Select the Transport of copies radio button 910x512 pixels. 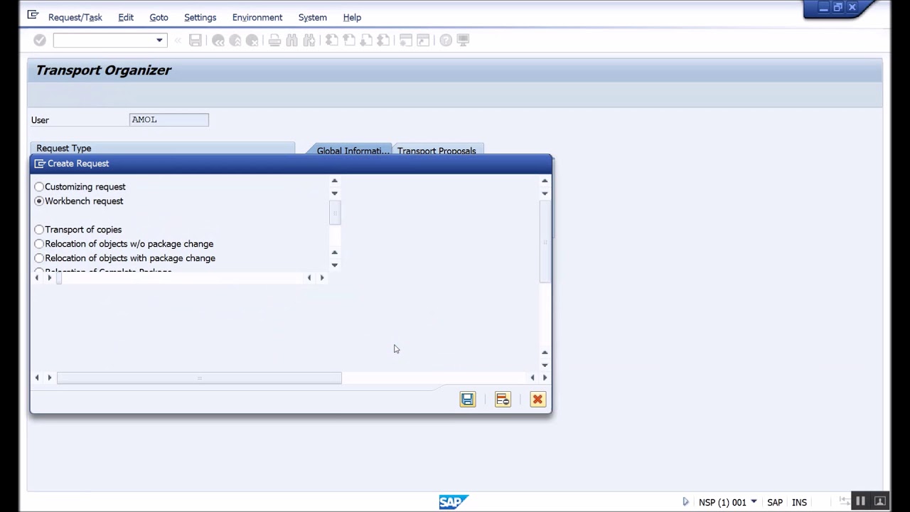coord(39,230)
